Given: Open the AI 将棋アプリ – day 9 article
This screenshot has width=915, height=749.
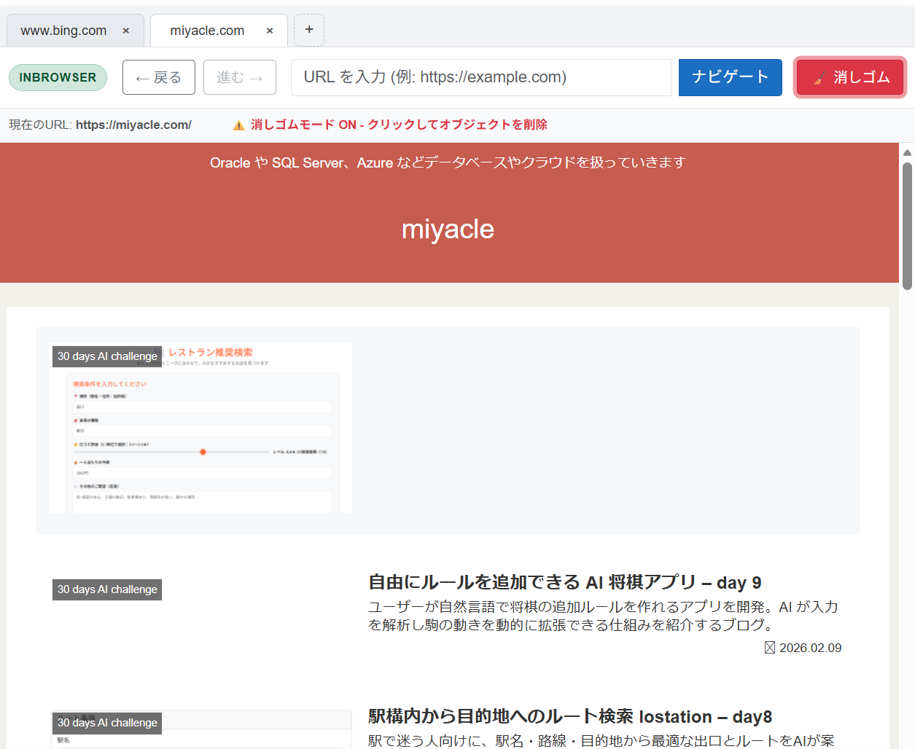Looking at the screenshot, I should pos(565,582).
